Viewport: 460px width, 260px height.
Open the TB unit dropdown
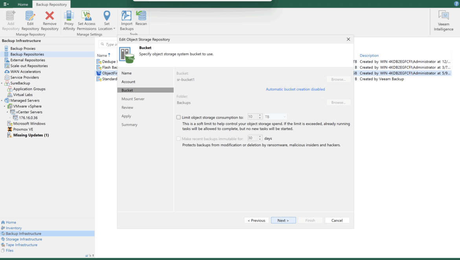(x=276, y=117)
